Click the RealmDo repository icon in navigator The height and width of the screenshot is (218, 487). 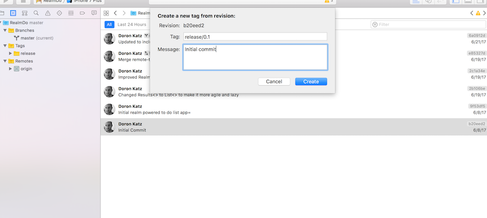coord(6,23)
